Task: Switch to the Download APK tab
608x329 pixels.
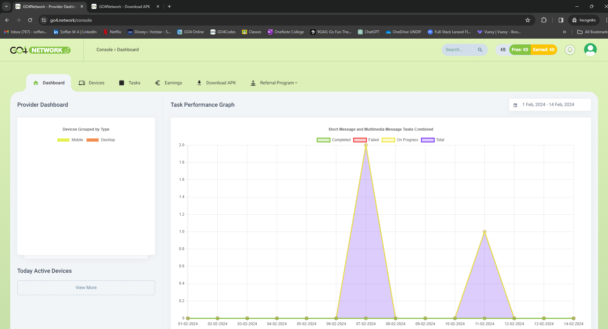Action: [216, 83]
